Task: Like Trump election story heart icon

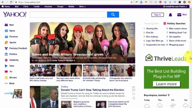Action: 133,94
